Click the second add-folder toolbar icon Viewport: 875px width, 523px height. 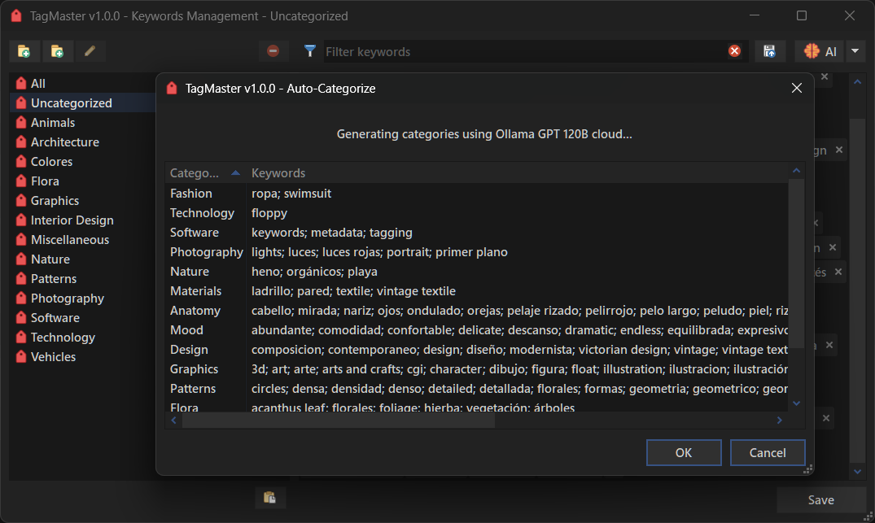[x=57, y=51]
